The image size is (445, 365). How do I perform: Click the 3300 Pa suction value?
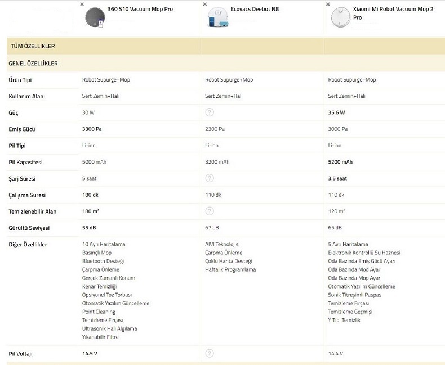tap(92, 129)
